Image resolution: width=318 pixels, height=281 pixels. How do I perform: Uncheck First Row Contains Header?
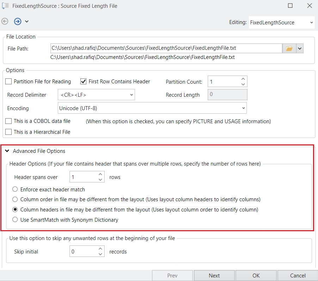(x=84, y=82)
